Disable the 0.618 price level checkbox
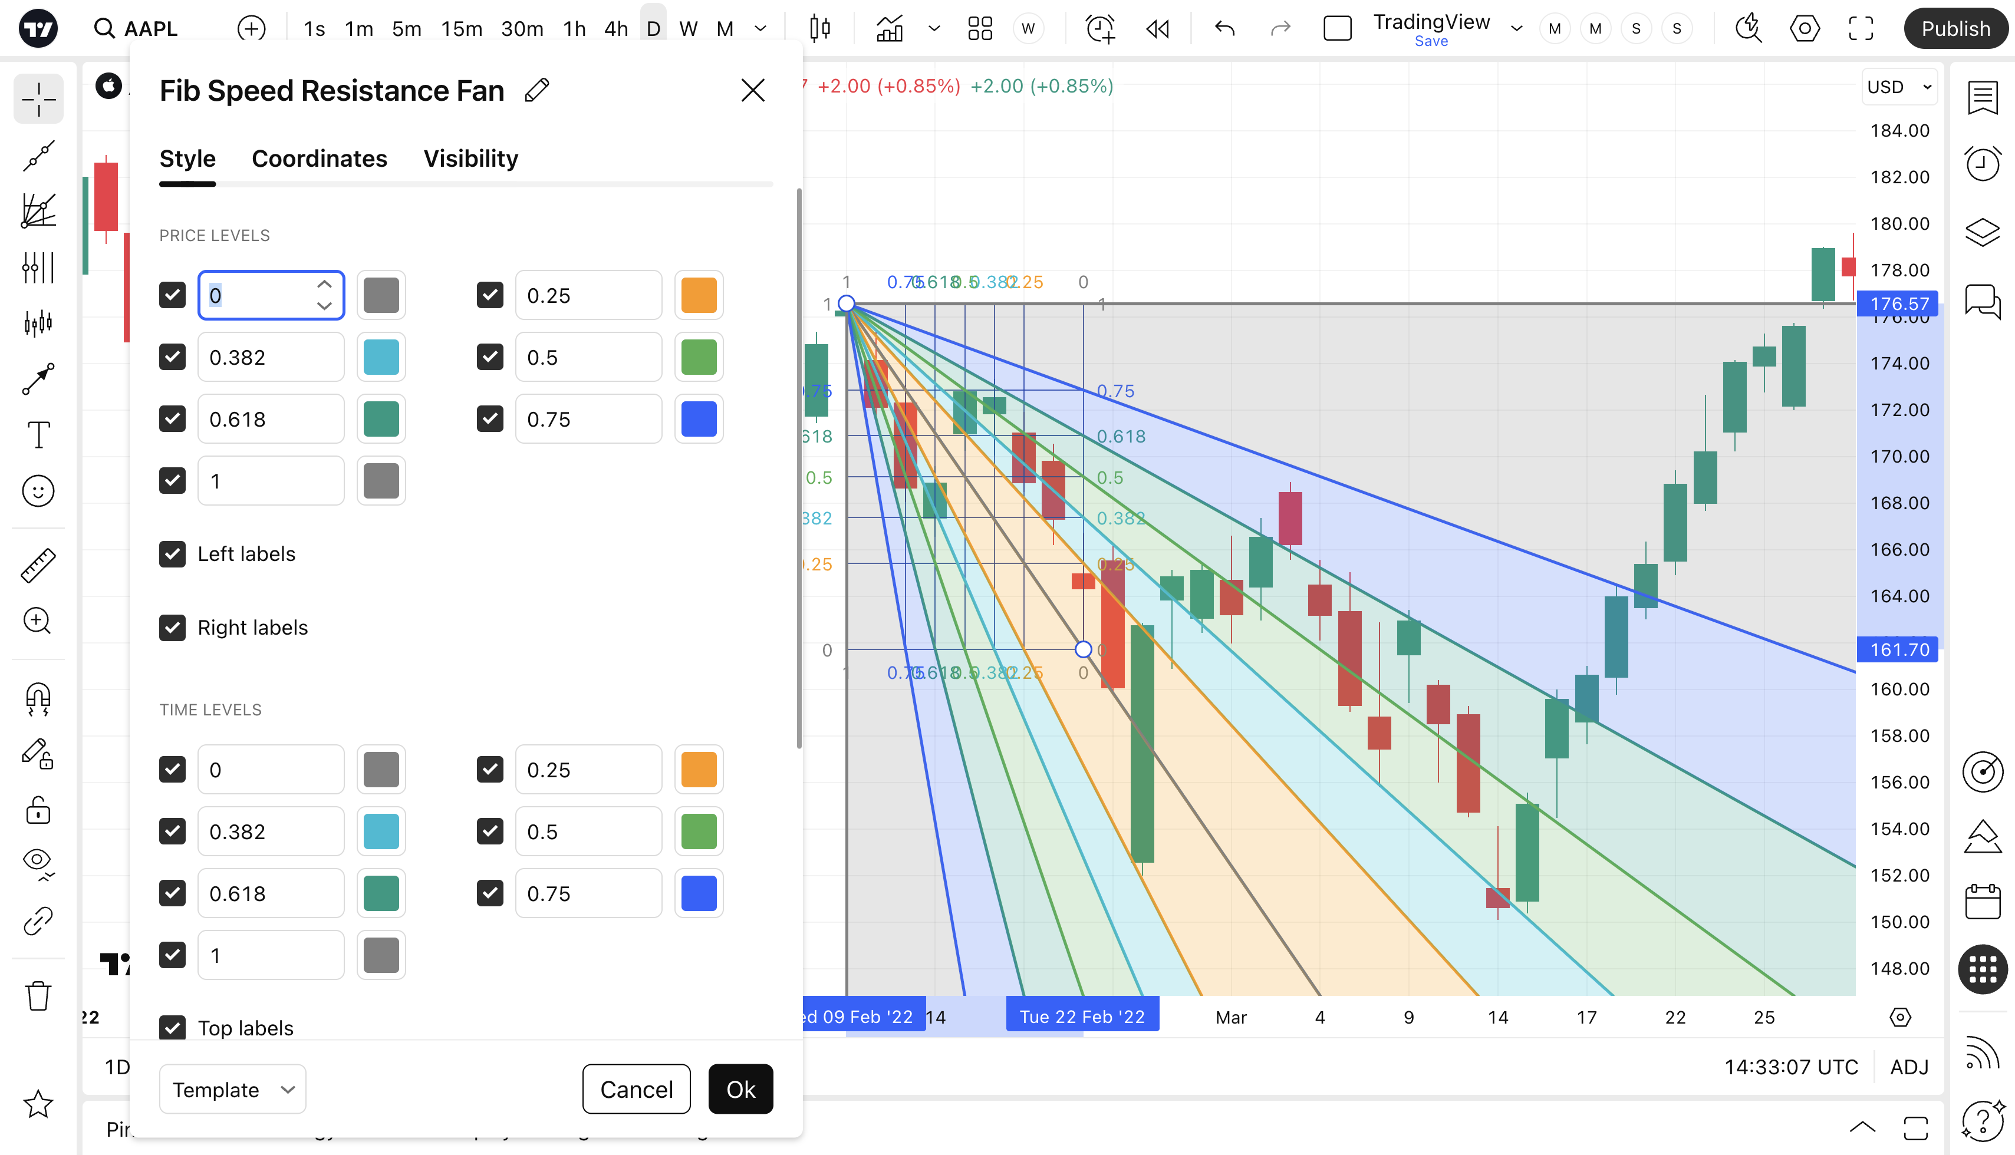 (172, 419)
